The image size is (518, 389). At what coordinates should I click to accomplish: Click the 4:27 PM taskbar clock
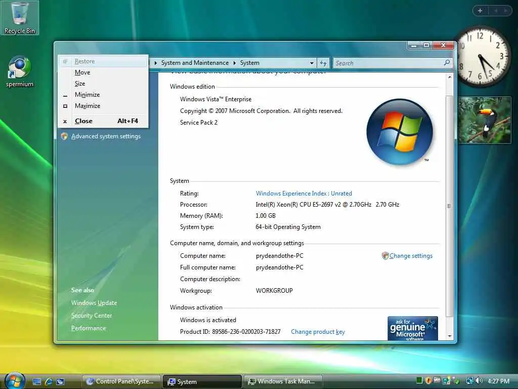tap(498, 381)
